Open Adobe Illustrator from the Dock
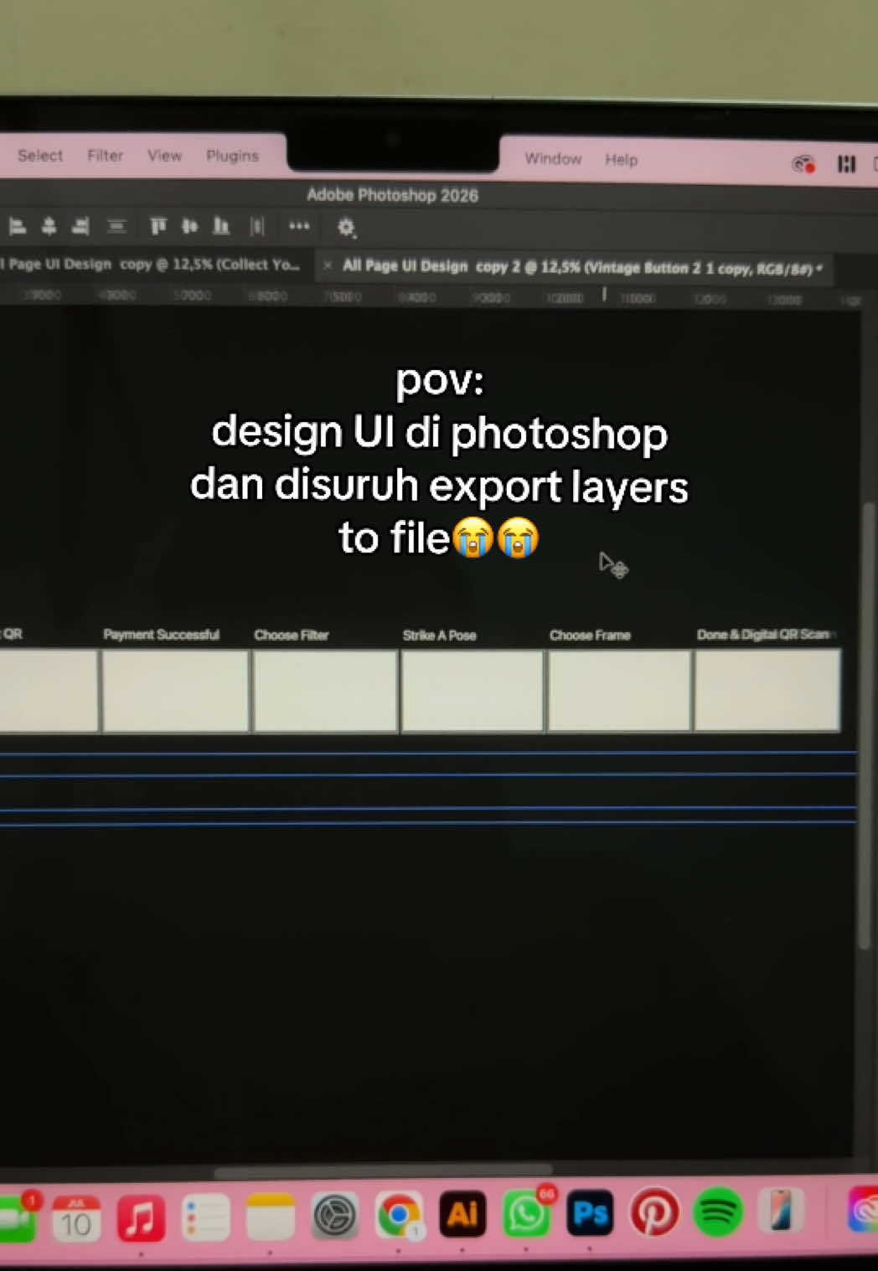Image resolution: width=878 pixels, height=1271 pixels. click(462, 1214)
